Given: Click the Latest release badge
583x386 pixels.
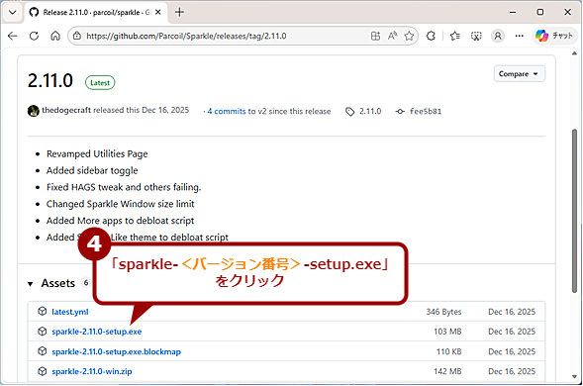Looking at the screenshot, I should click(100, 82).
